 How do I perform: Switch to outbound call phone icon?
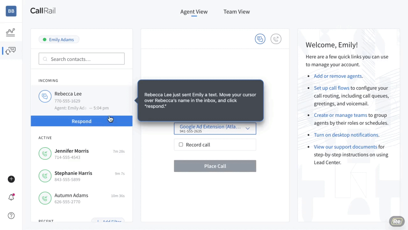[276, 39]
